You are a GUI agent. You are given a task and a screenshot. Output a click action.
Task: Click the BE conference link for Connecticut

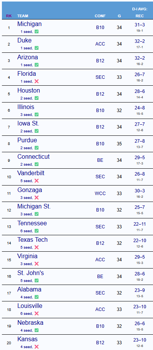point(100,160)
